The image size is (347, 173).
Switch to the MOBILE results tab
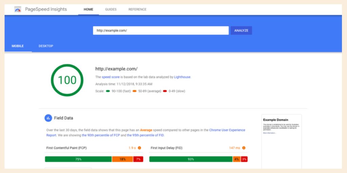(x=18, y=46)
